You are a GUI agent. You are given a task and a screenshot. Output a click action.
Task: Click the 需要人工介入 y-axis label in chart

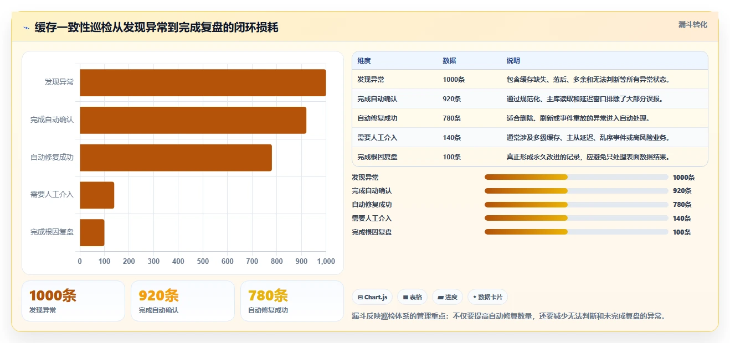coord(52,195)
